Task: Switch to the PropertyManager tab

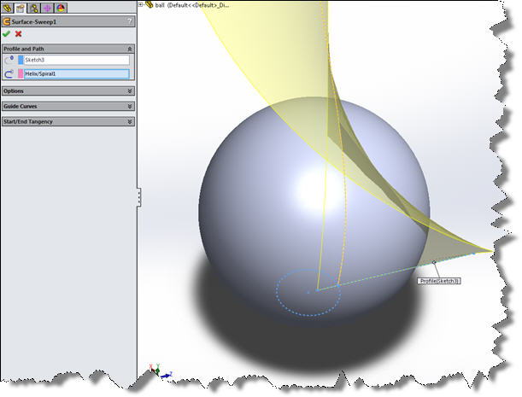Action: coord(21,7)
